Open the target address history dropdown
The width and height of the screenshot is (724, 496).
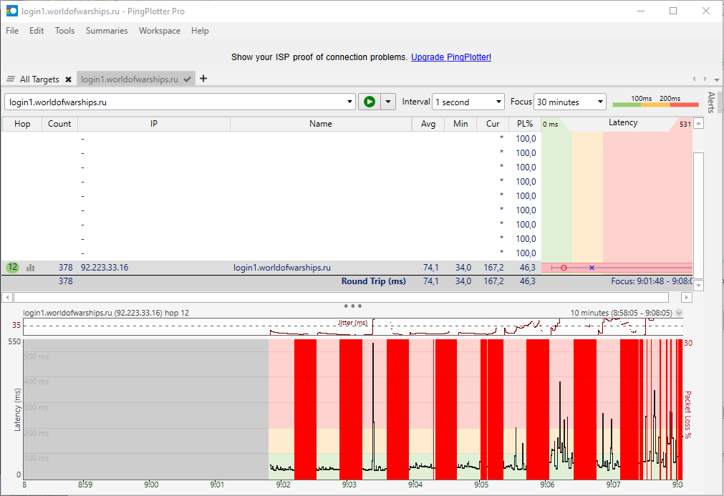(349, 102)
